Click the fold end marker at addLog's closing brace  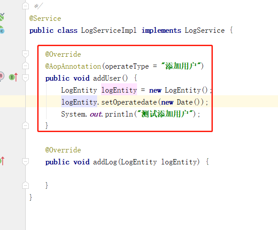click(x=26, y=185)
